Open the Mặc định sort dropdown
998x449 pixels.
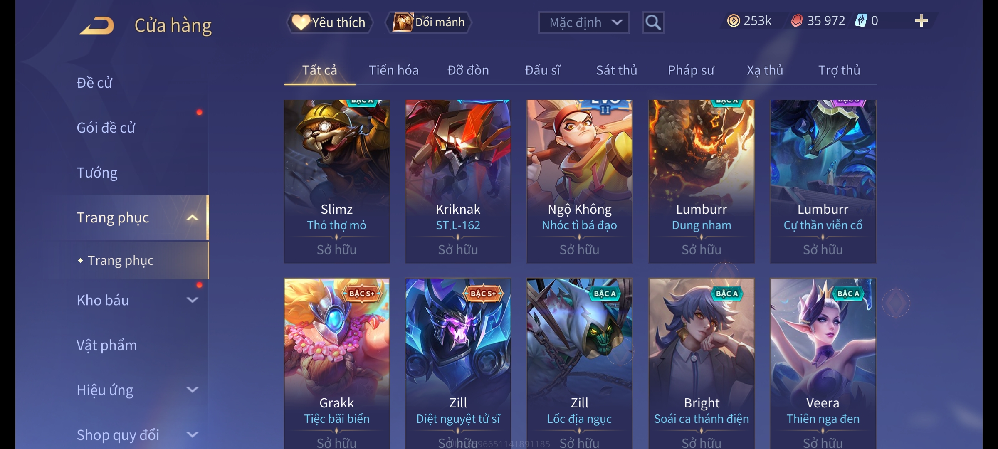(583, 22)
